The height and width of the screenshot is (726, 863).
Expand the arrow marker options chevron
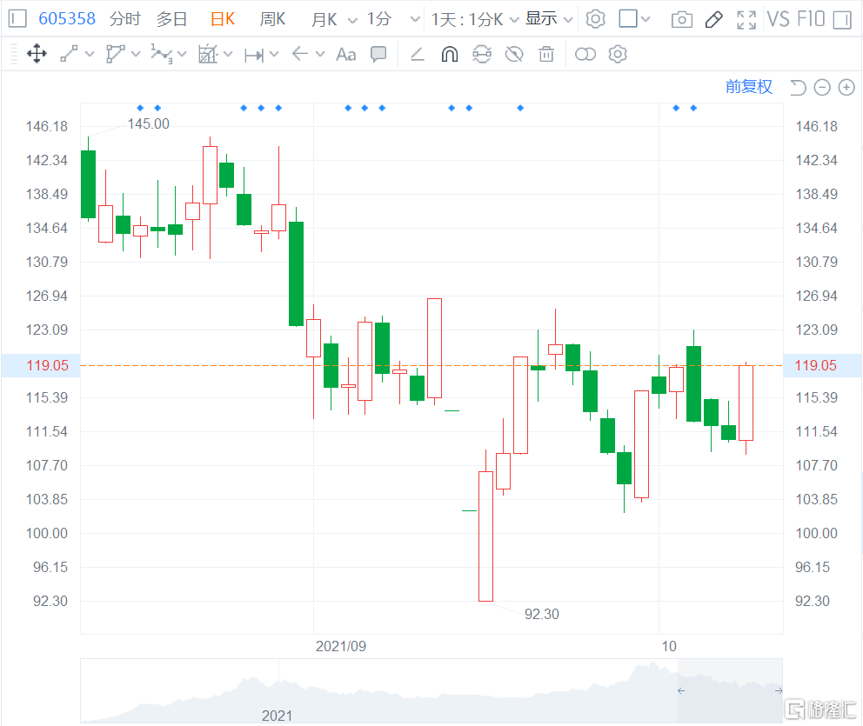pos(320,54)
